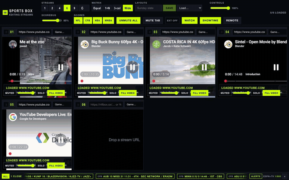Screen dimensions: 289x180
Task: Click pause icon on Me at the zoo video
Action: click(61, 67)
